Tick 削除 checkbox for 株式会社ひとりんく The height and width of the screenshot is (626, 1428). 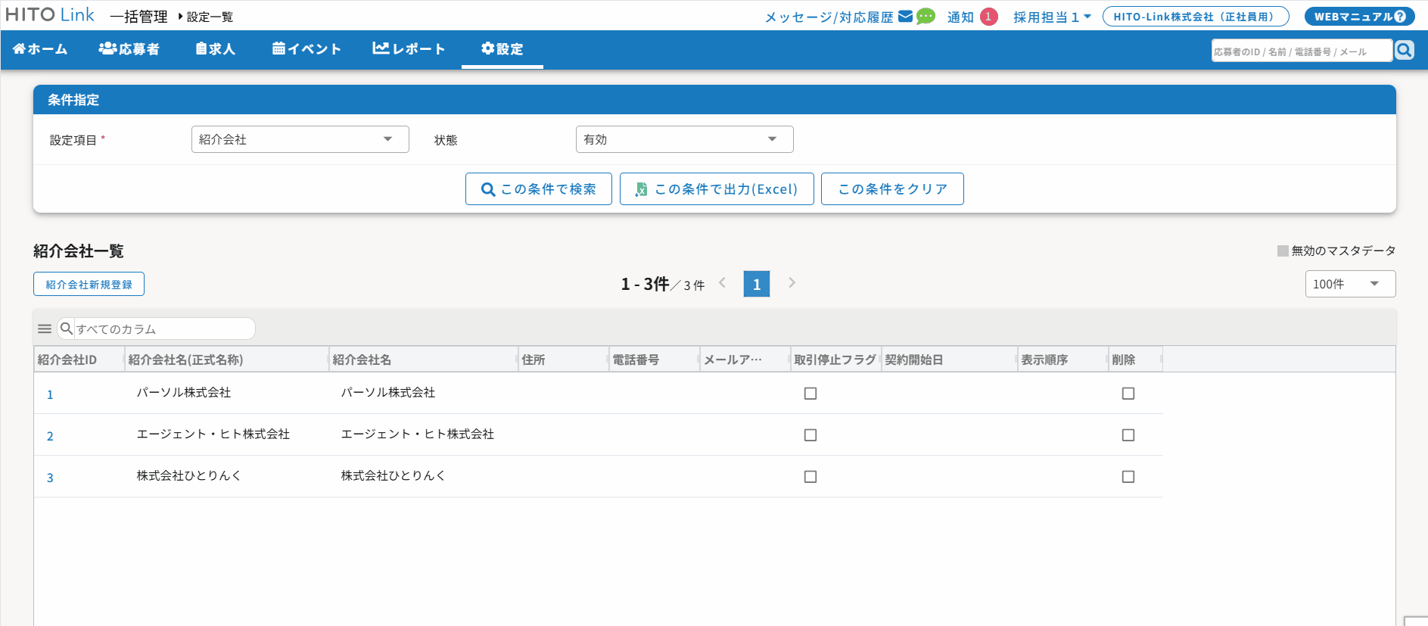coord(1128,477)
